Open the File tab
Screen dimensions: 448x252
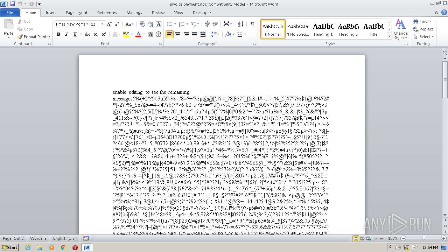pos(10,13)
